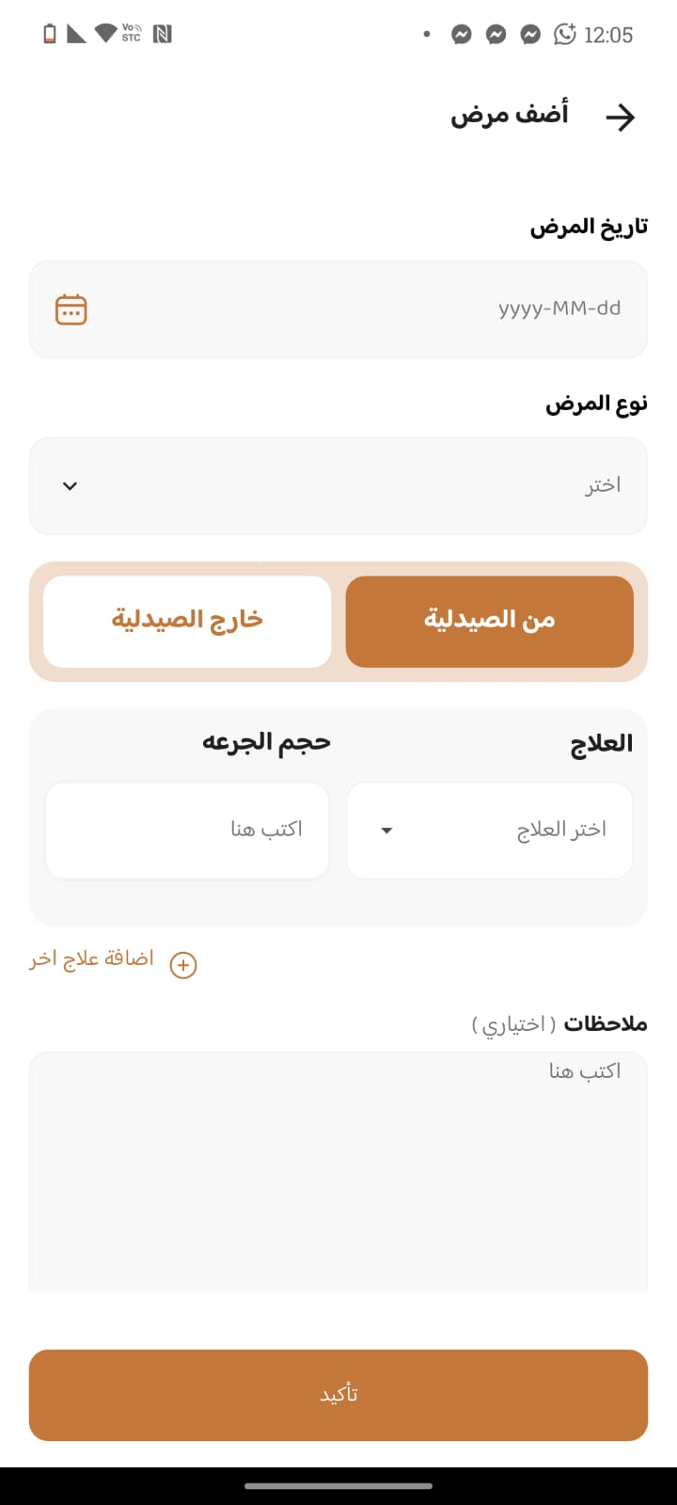
Task: Expand the نوع المرض dropdown
Action: [x=338, y=485]
